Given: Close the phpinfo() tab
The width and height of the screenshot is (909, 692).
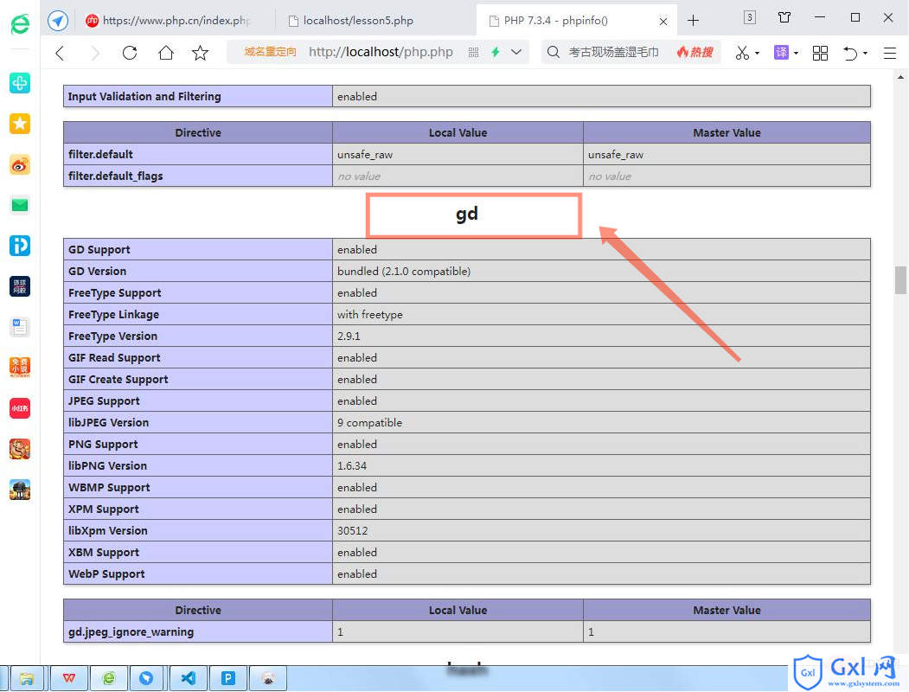Looking at the screenshot, I should [x=663, y=22].
